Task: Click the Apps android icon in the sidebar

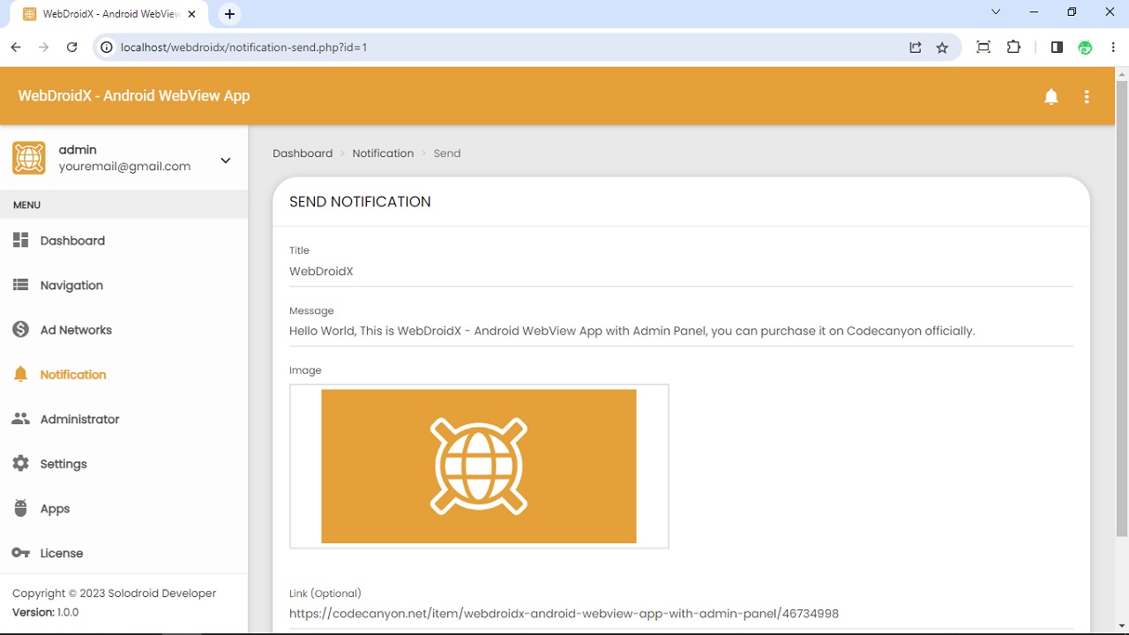Action: click(21, 509)
